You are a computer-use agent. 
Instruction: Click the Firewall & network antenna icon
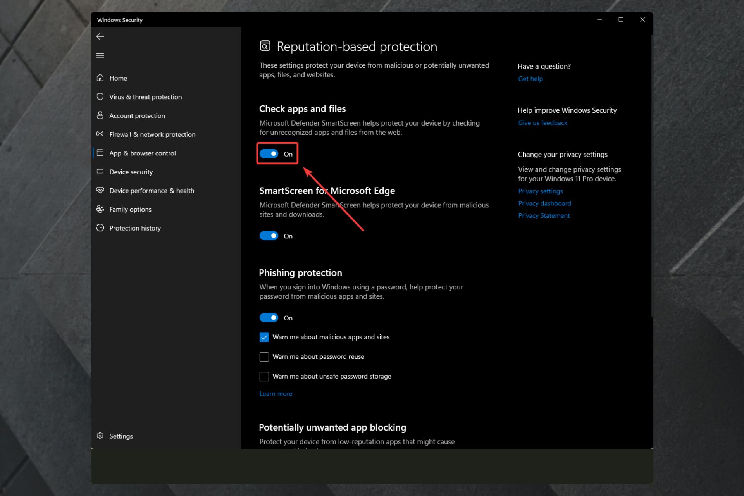[x=100, y=134]
